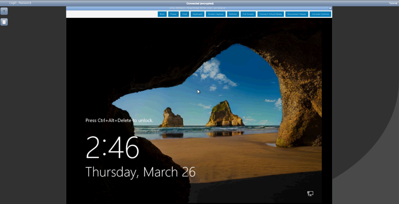
Task: Open the Login menu
Action: [13, 3]
